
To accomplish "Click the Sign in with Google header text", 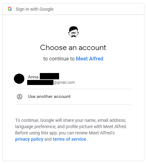I will coord(35,9).
